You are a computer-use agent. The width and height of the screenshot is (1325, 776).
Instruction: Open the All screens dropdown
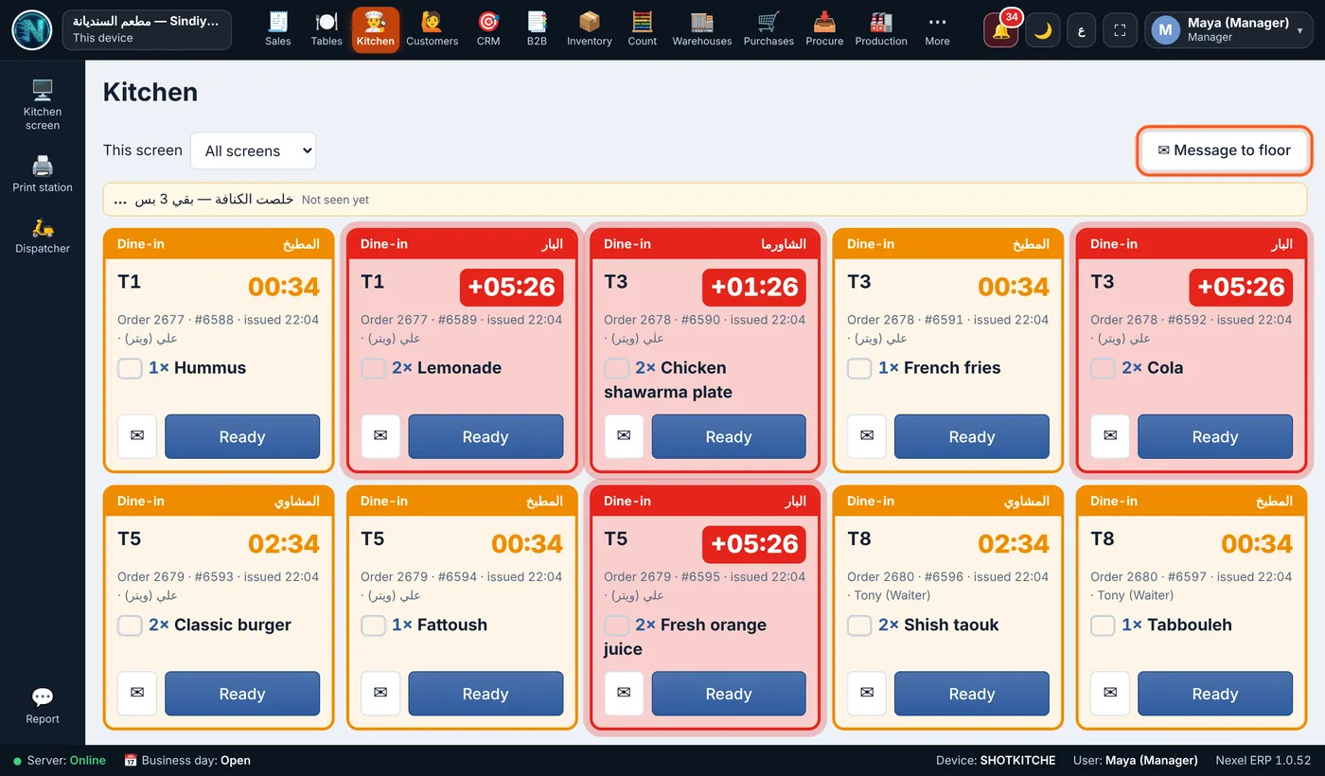[253, 150]
